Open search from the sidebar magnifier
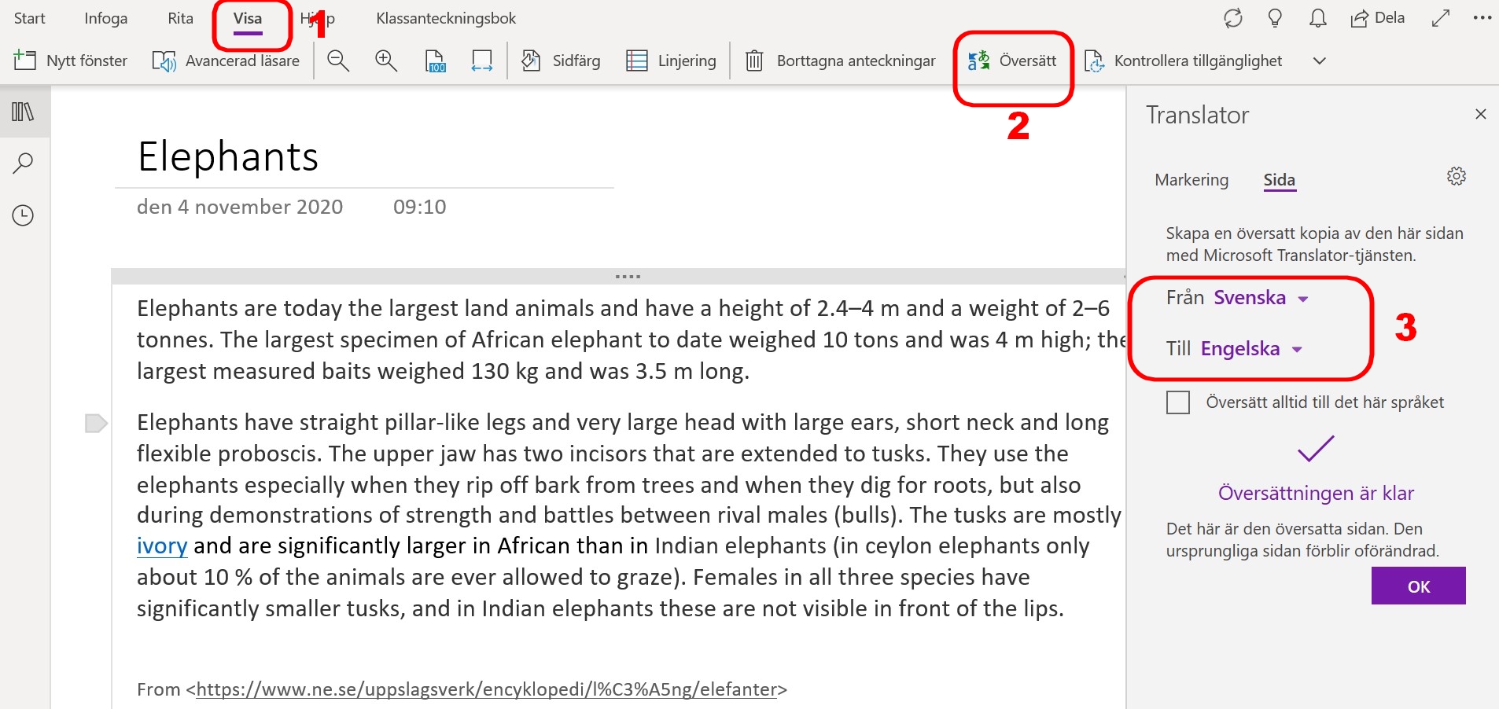This screenshot has height=709, width=1499. click(x=23, y=163)
